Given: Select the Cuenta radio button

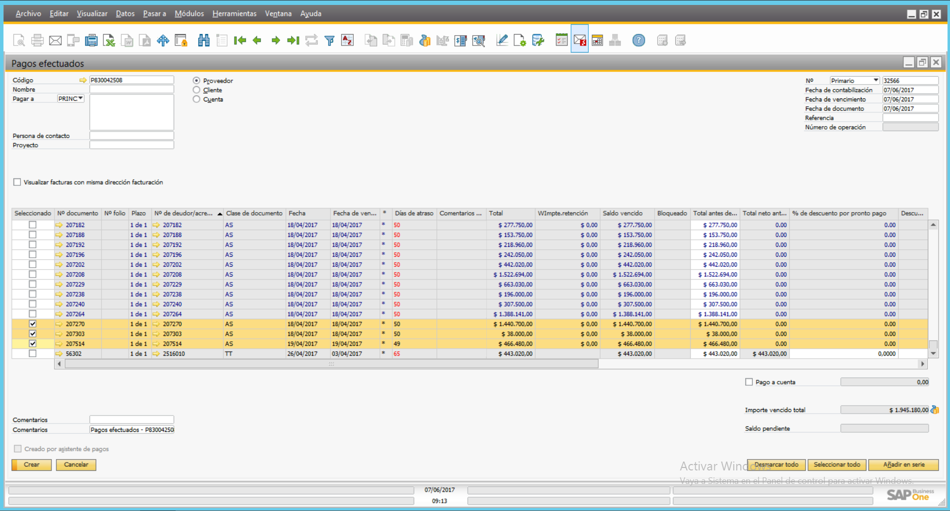Looking at the screenshot, I should pyautogui.click(x=197, y=99).
